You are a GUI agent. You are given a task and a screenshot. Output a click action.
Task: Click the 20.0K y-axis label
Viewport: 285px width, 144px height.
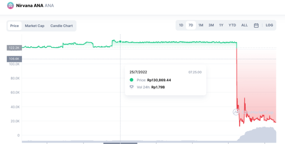[x=15, y=121]
